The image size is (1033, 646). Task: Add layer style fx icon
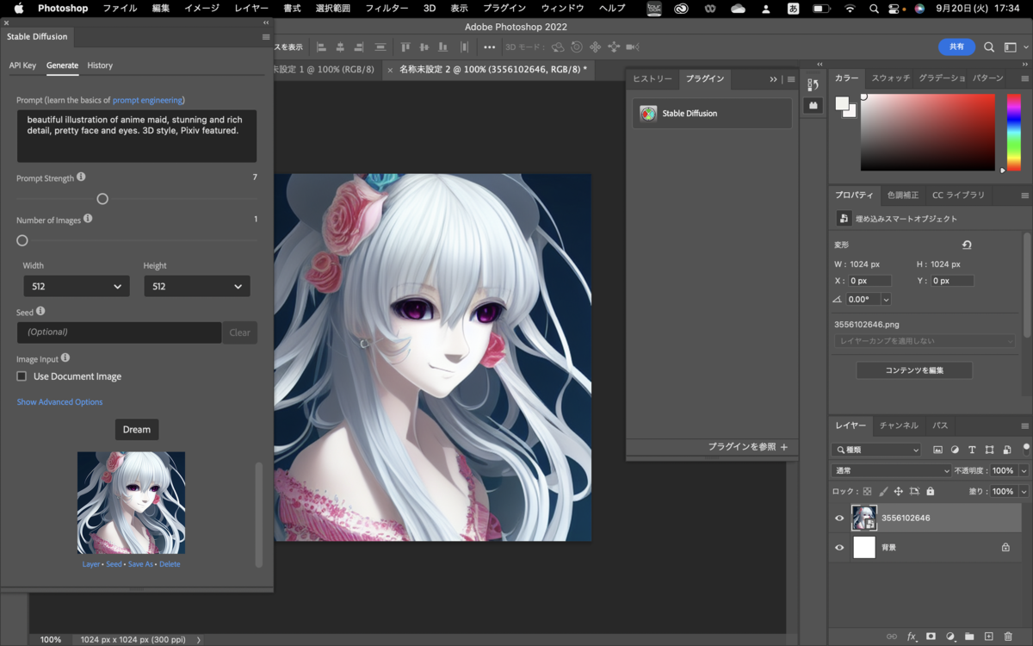click(x=911, y=637)
